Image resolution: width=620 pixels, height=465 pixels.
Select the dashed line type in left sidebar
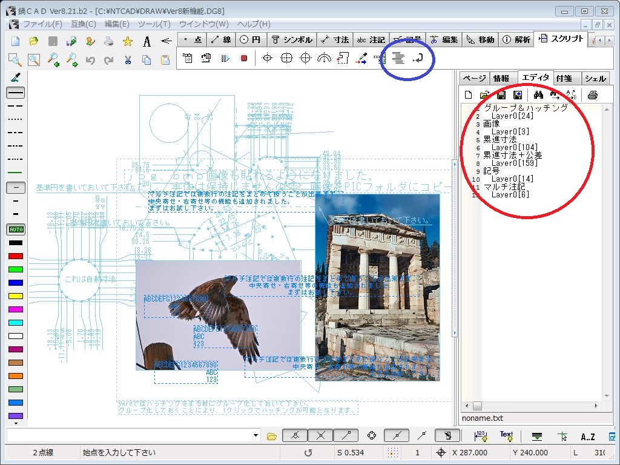point(15,106)
